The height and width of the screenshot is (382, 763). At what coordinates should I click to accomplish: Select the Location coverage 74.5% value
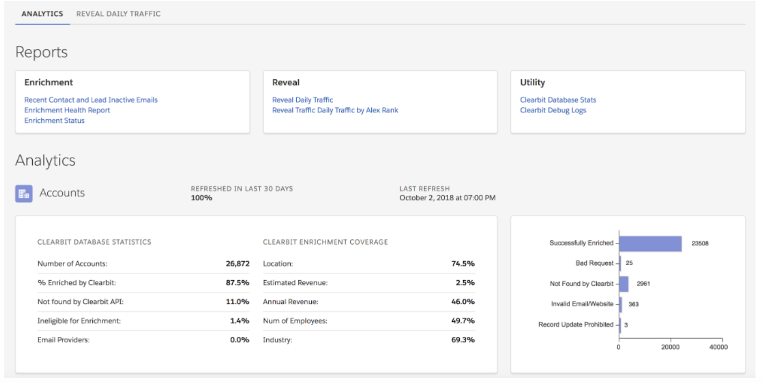[463, 263]
